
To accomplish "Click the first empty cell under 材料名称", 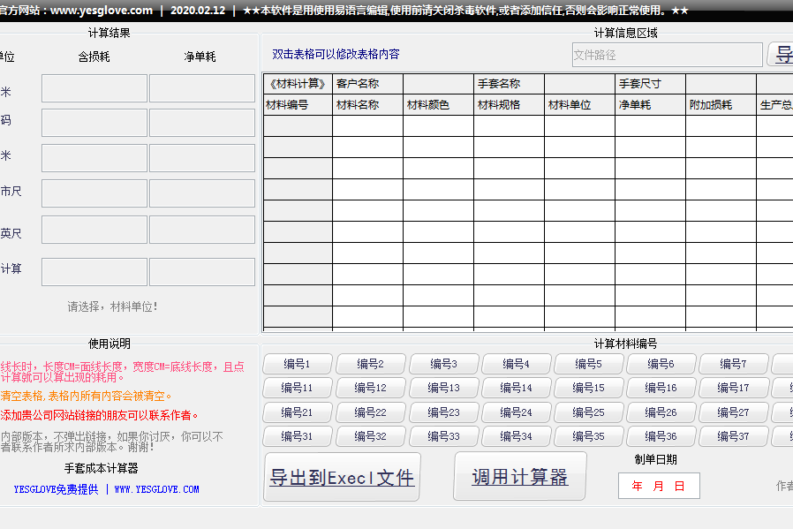I will click(367, 125).
